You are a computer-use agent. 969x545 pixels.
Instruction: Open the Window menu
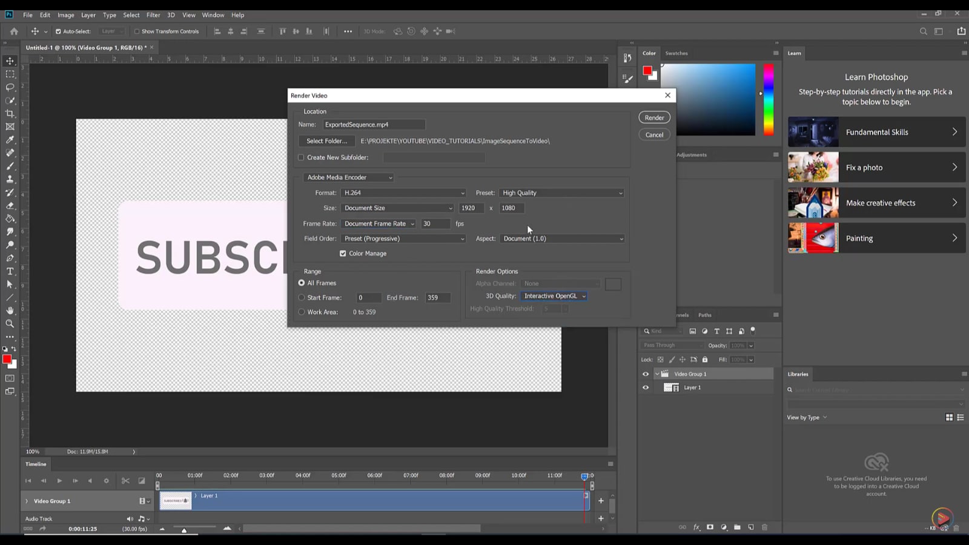click(x=213, y=15)
